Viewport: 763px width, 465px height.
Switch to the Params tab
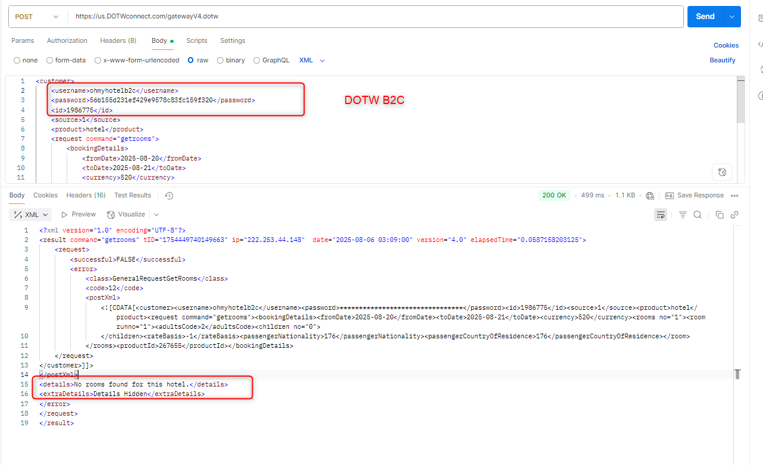coord(23,40)
